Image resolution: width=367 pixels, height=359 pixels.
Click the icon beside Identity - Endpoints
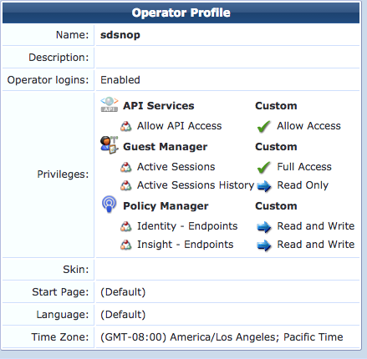click(126, 226)
